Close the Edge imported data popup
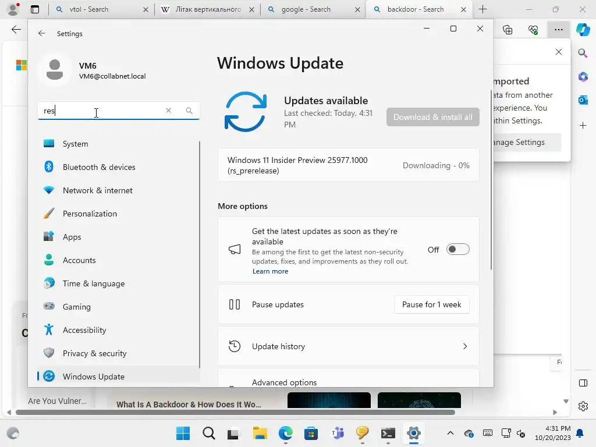The image size is (596, 447). (558, 52)
